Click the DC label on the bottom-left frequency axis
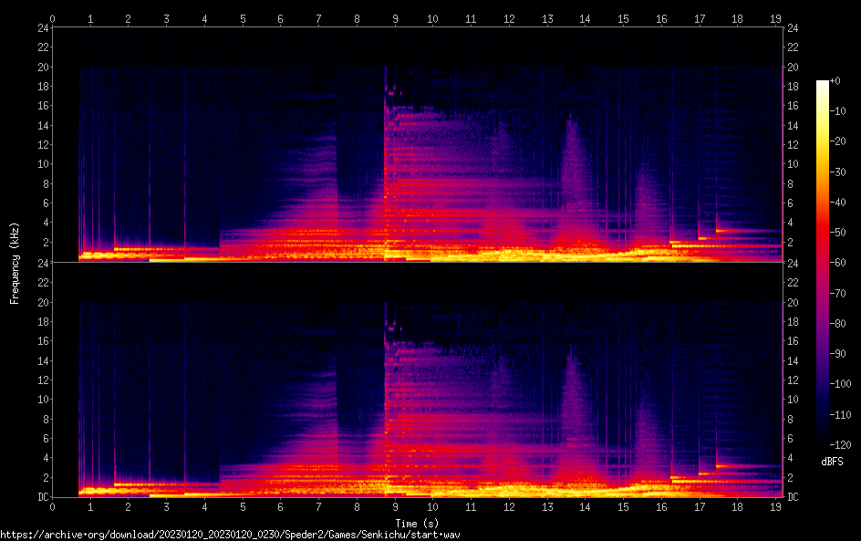Image resolution: width=861 pixels, height=541 pixels. click(41, 497)
